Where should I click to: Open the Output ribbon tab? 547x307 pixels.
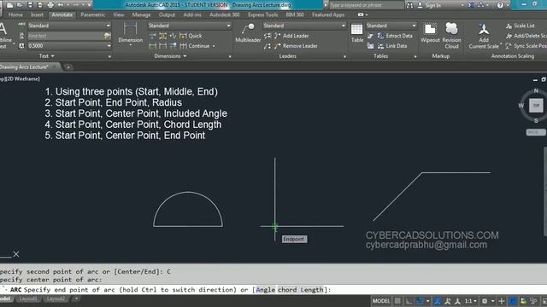[167, 15]
